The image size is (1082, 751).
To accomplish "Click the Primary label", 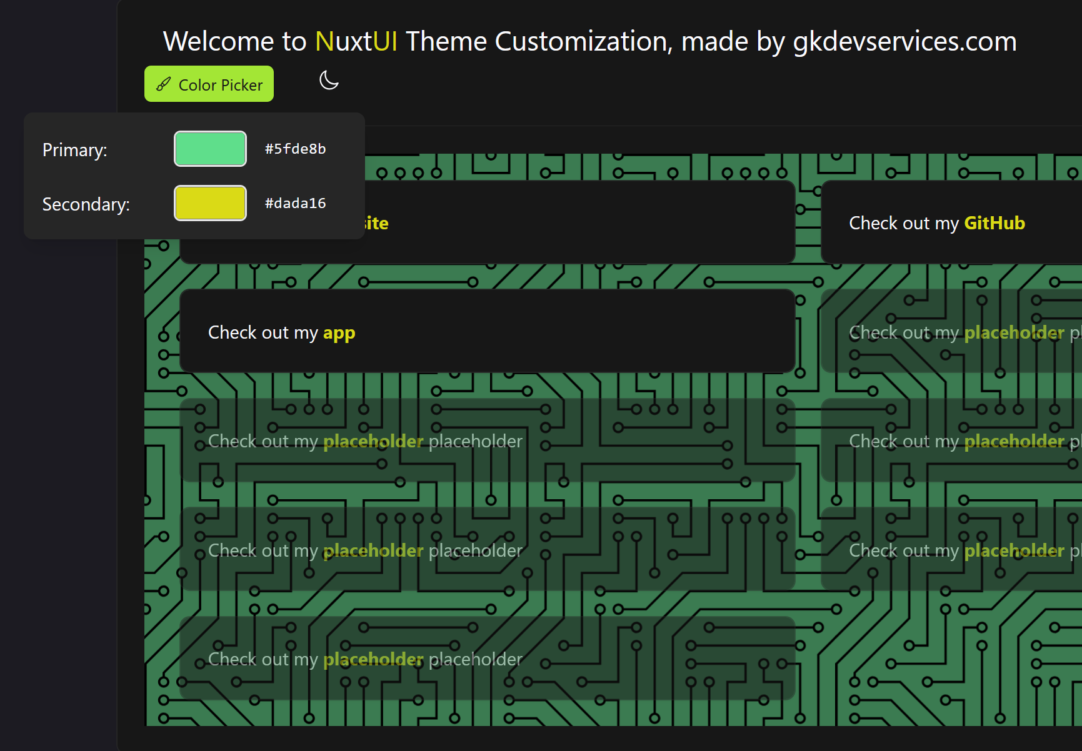I will coord(75,150).
